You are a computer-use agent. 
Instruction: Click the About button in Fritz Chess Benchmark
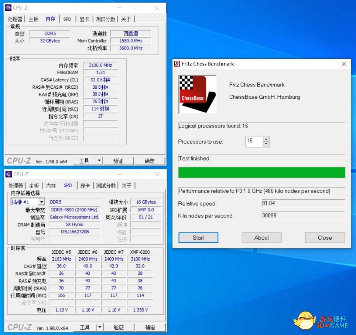point(261,238)
